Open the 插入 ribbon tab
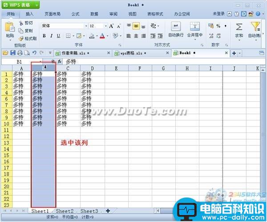267x222 pixels. pos(29,14)
